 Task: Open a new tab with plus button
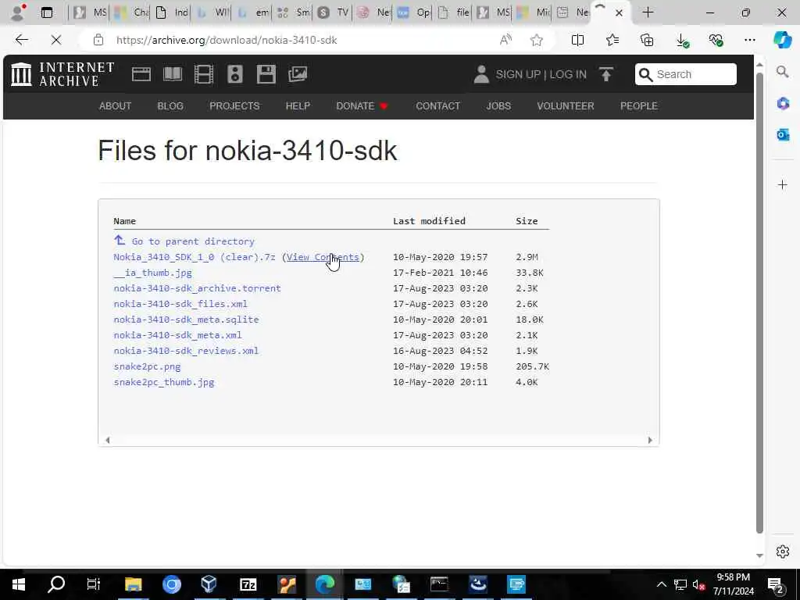(x=648, y=12)
